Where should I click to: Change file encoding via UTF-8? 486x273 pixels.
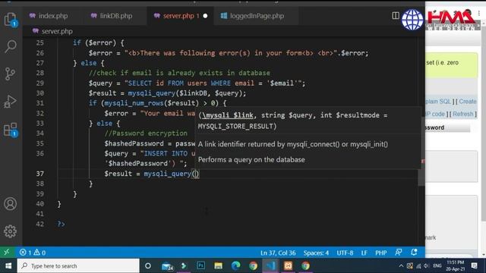click(x=345, y=253)
